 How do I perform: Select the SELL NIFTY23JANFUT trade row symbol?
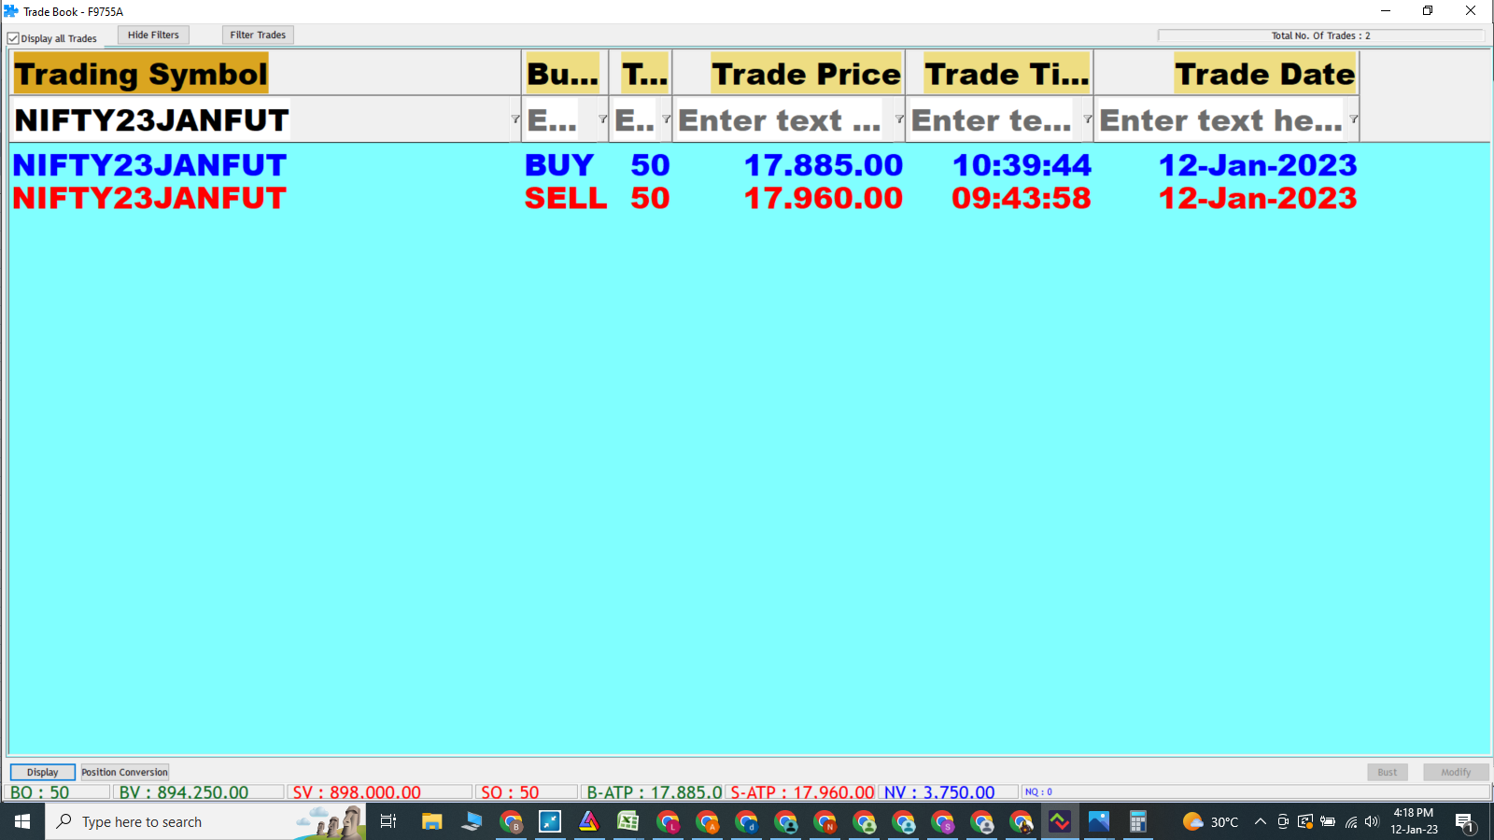click(x=149, y=198)
